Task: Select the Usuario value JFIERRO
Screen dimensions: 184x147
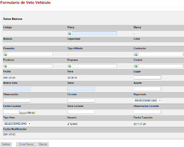Action: pos(73,124)
